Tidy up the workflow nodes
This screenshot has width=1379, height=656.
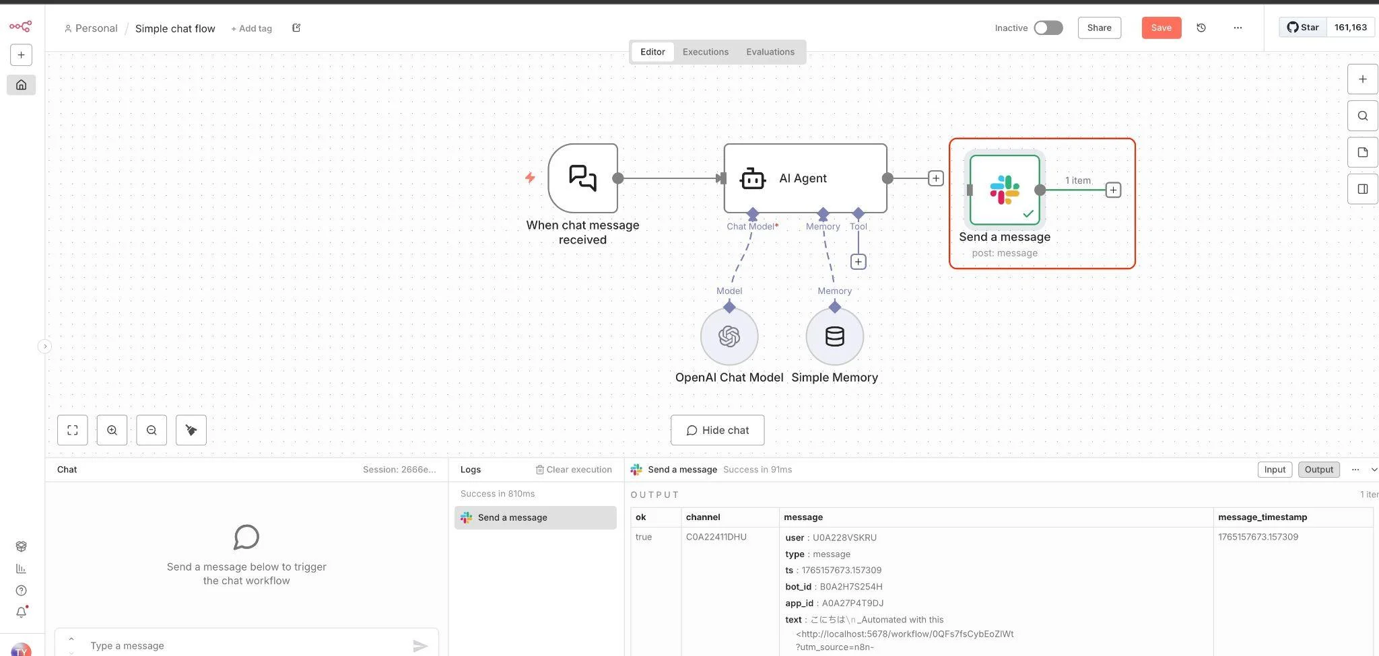(191, 430)
